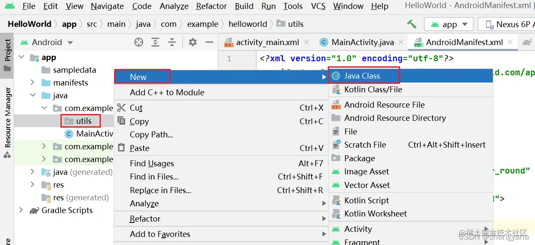Choose Add to Favorites
Screen dimensions: 535x245
[221, 234]
